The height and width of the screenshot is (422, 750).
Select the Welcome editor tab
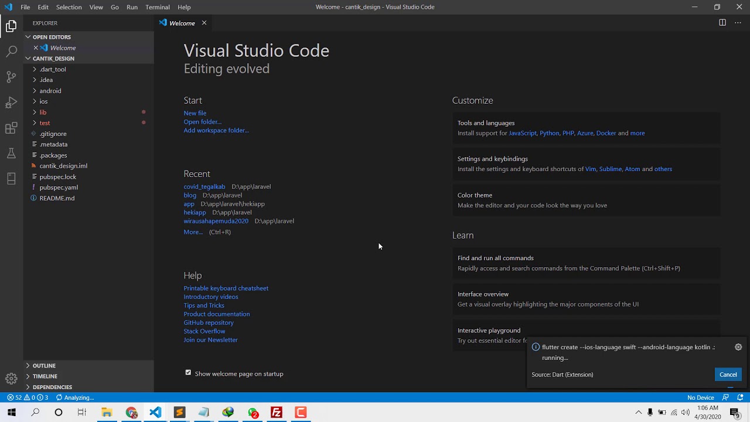(x=182, y=23)
